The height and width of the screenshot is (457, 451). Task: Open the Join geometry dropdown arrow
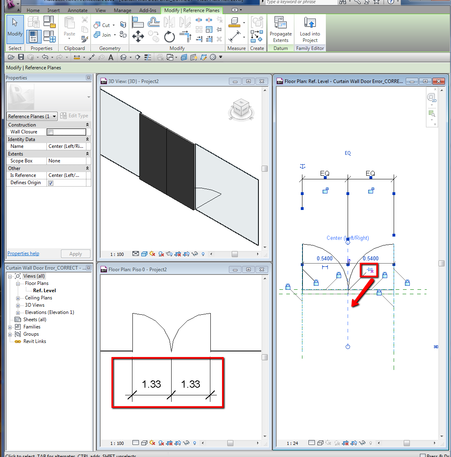coord(115,35)
